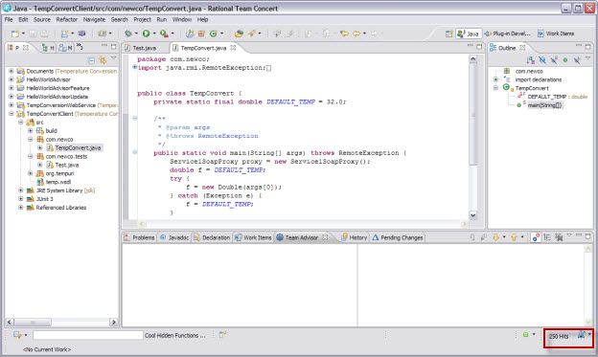Click the Open Type toolbar icon
The height and width of the screenshot is (357, 598).
[239, 33]
